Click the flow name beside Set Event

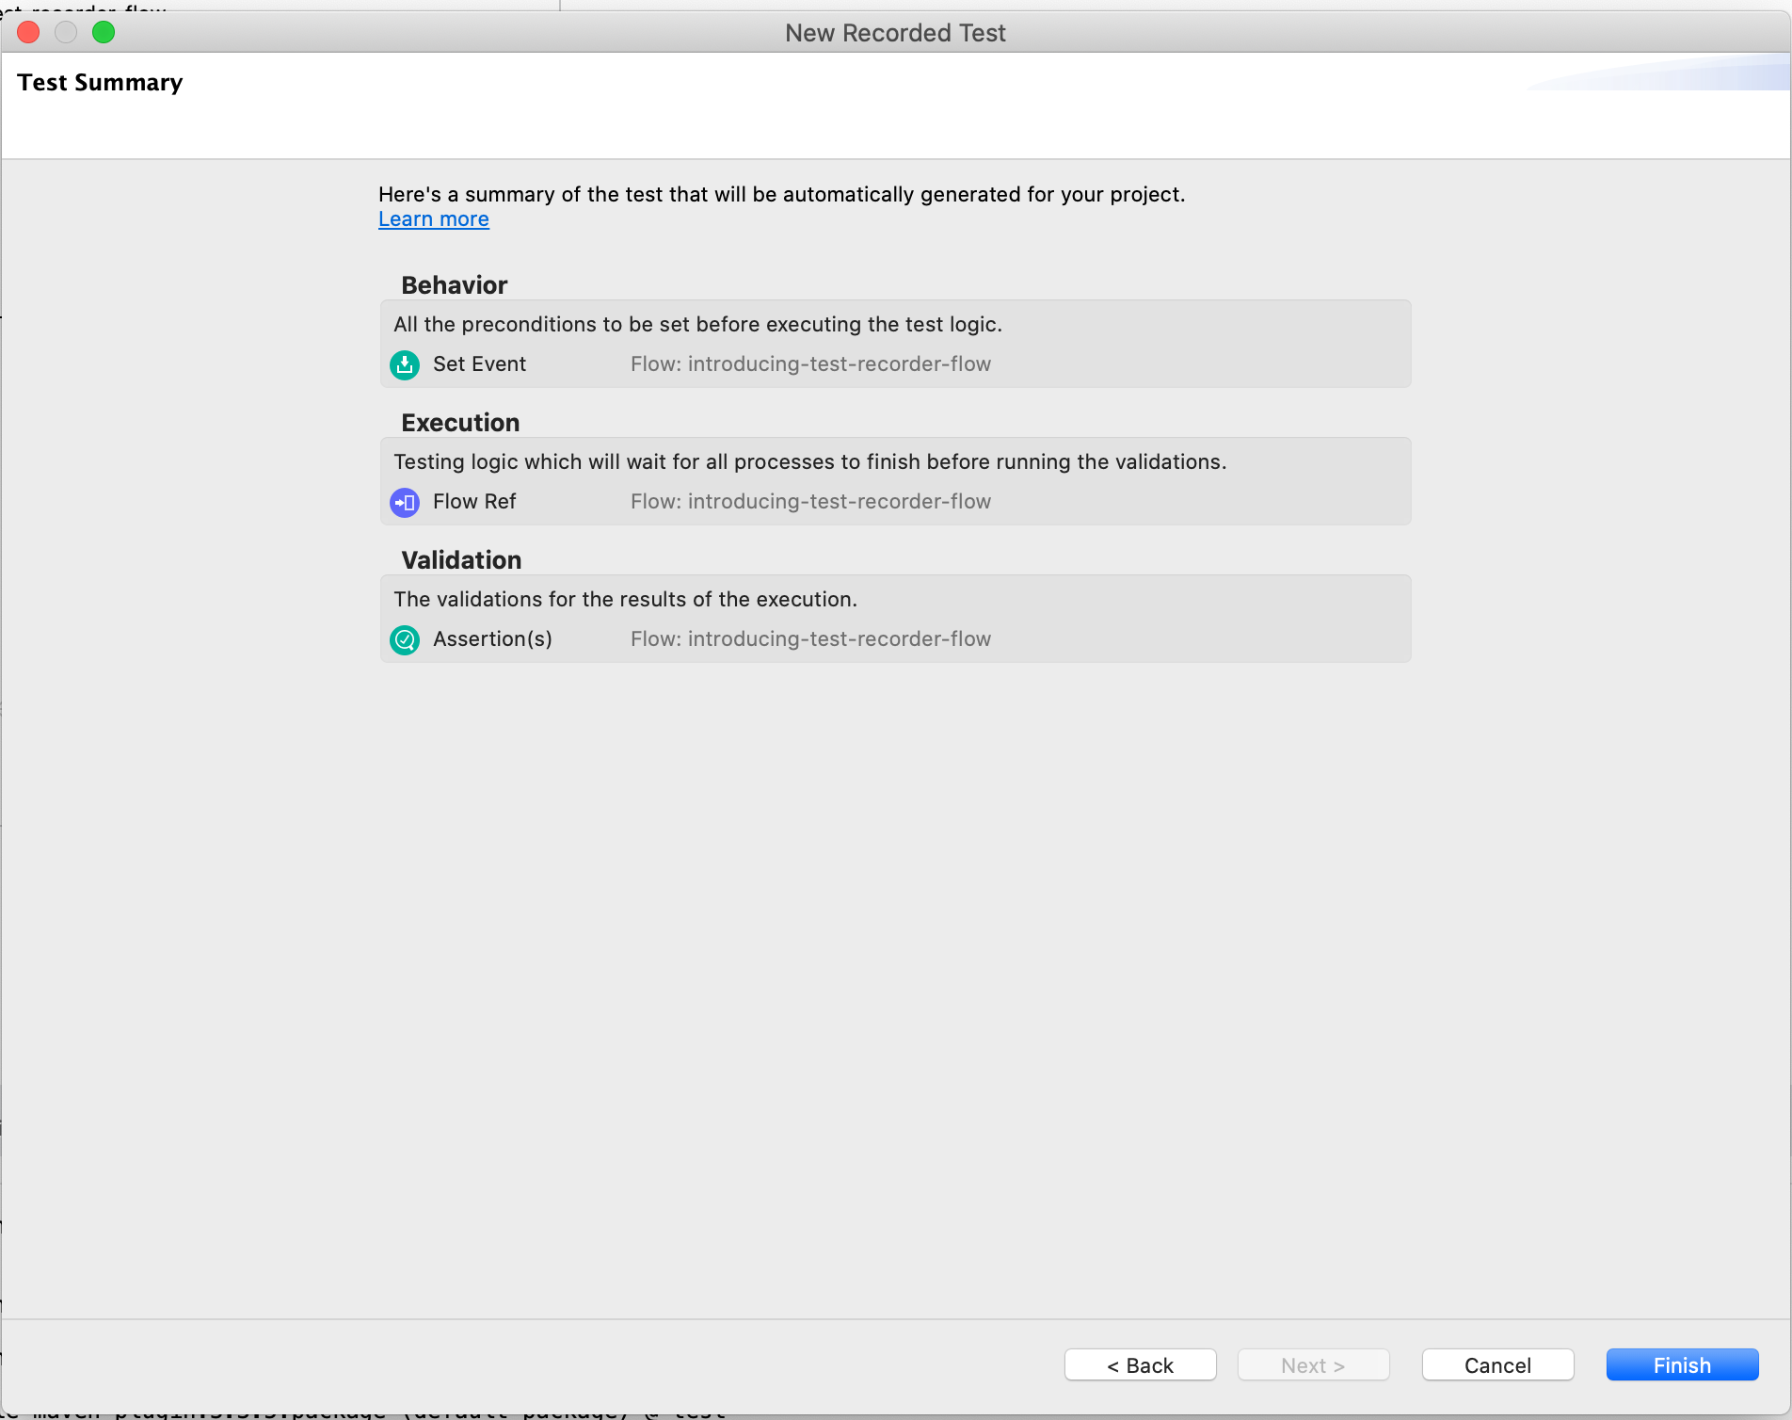point(810,364)
